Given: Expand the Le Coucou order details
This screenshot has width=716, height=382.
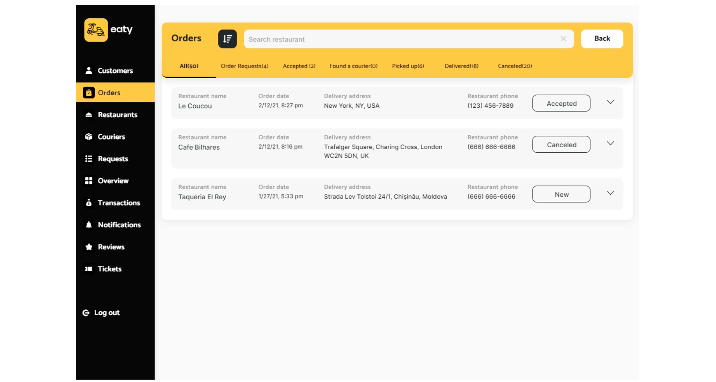Looking at the screenshot, I should click(610, 102).
